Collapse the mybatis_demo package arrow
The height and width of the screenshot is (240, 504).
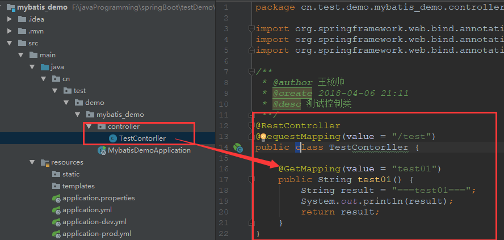click(x=77, y=115)
